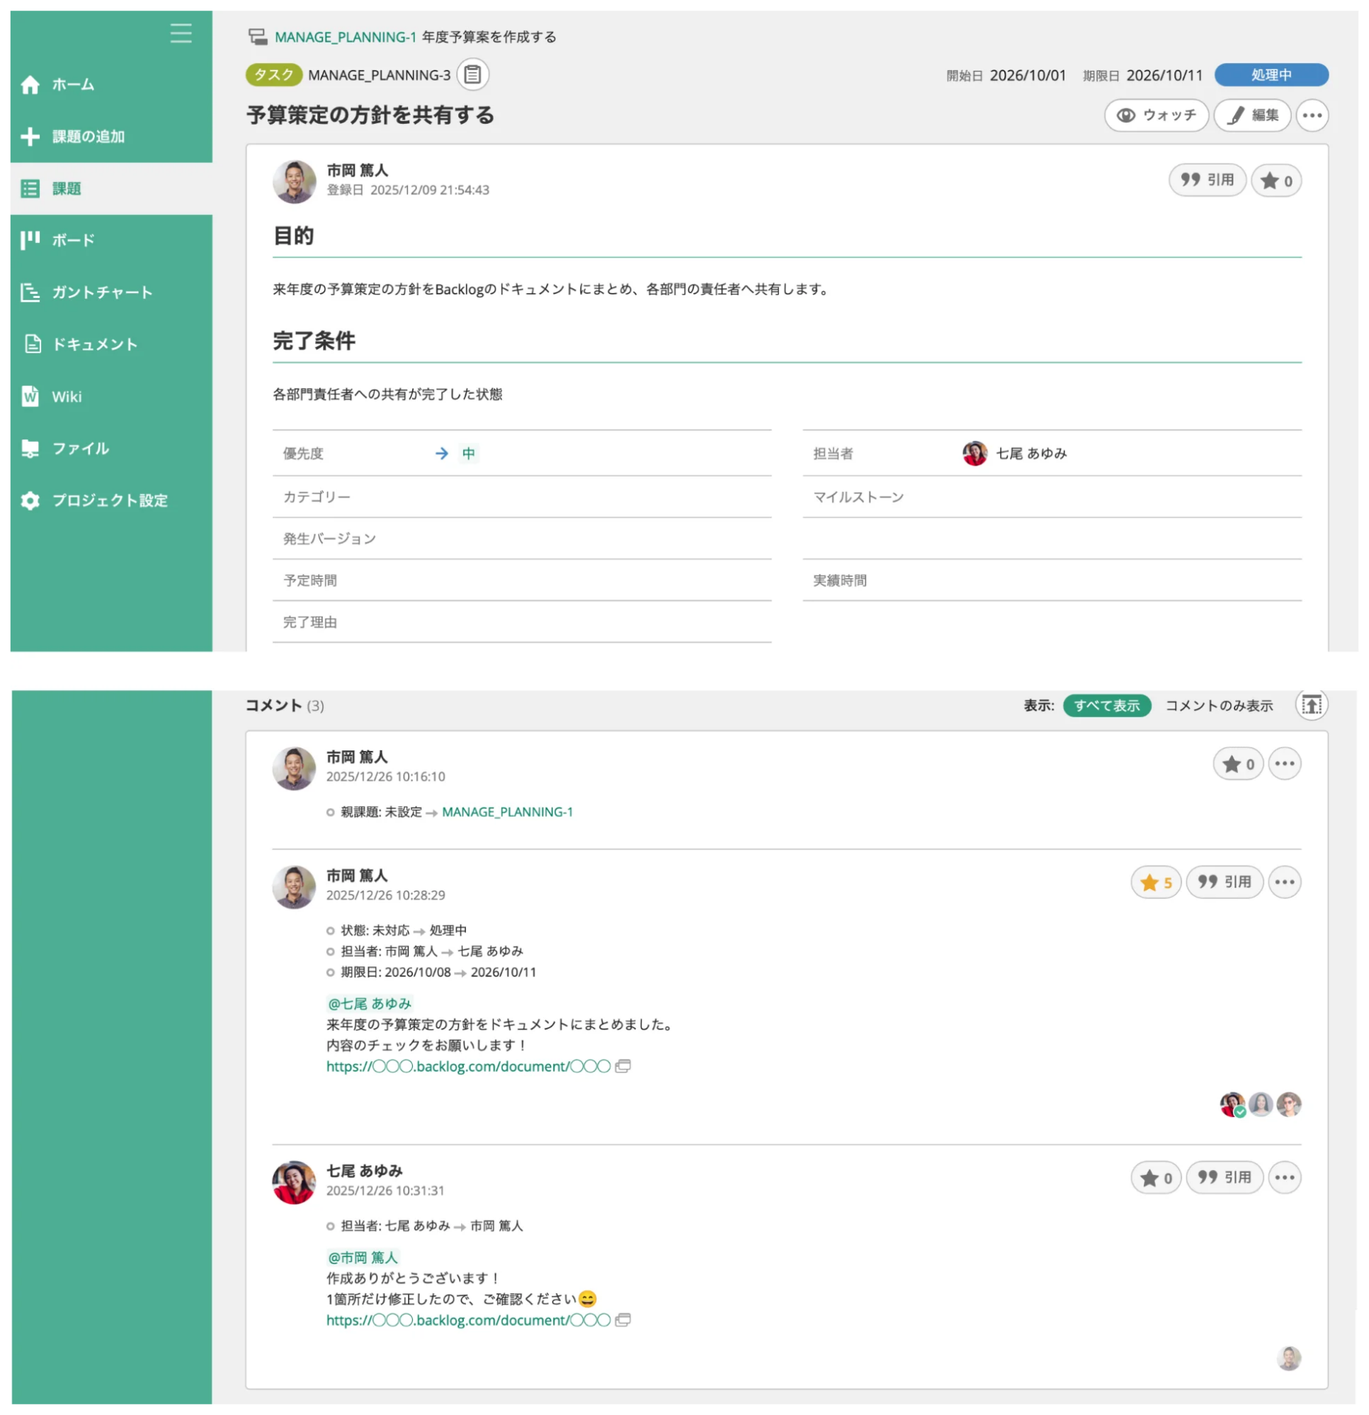Select コメントのみ表示 comment filter

pos(1219,705)
